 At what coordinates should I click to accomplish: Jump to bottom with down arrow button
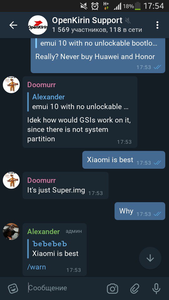tap(150, 258)
